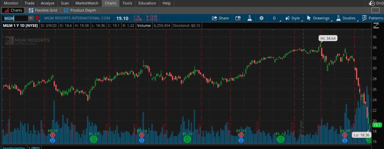This screenshot has height=149, width=384.
Task: Open the Monitor tab
Action: (x=11, y=3)
